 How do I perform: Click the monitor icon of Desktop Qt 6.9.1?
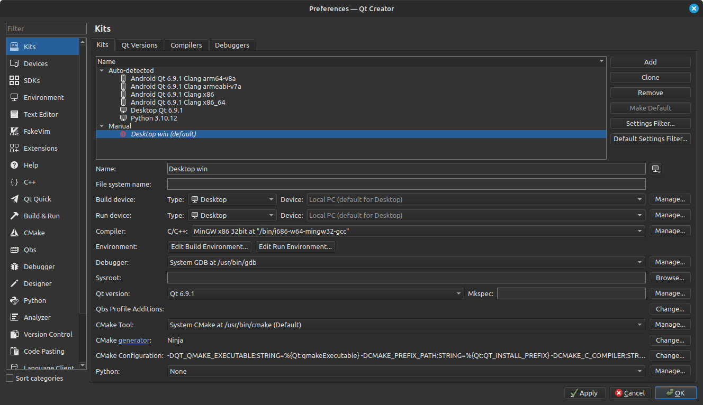(123, 111)
